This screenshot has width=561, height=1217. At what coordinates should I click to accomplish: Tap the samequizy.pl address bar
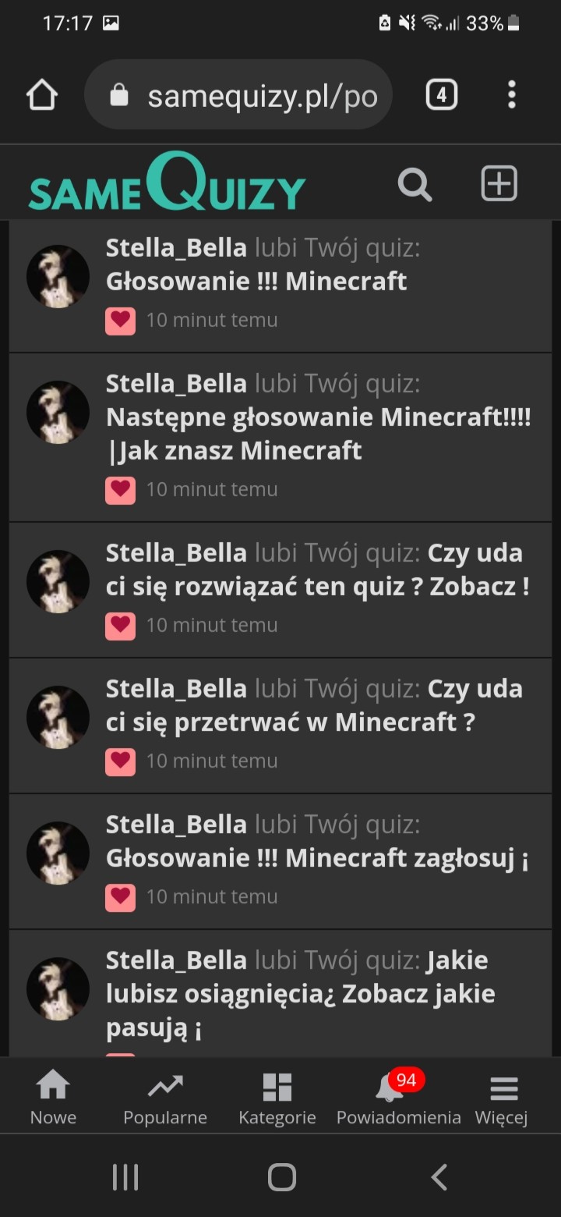238,95
